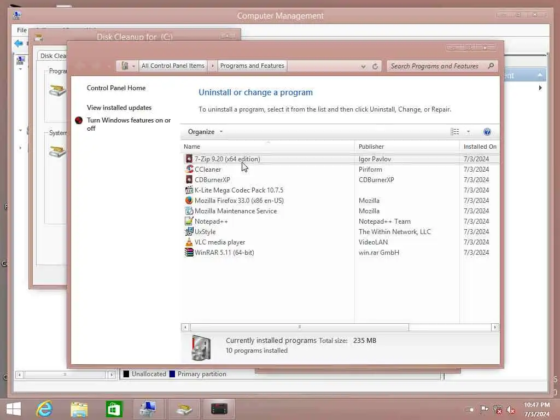560x420 pixels.
Task: Click the network tray icon
Action: 498,410
